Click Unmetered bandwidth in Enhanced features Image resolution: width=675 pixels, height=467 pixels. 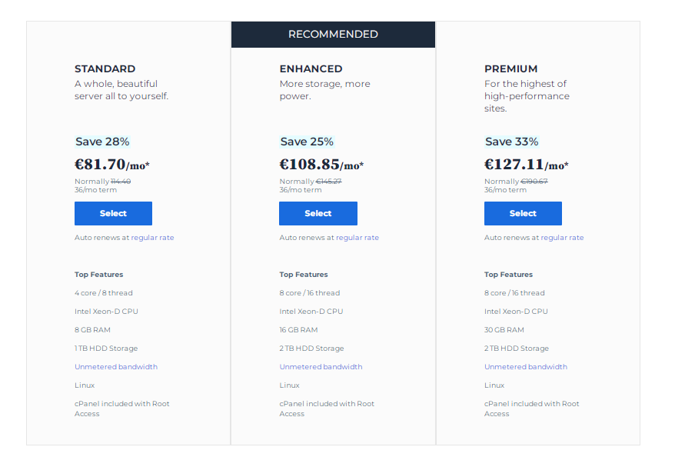(321, 367)
